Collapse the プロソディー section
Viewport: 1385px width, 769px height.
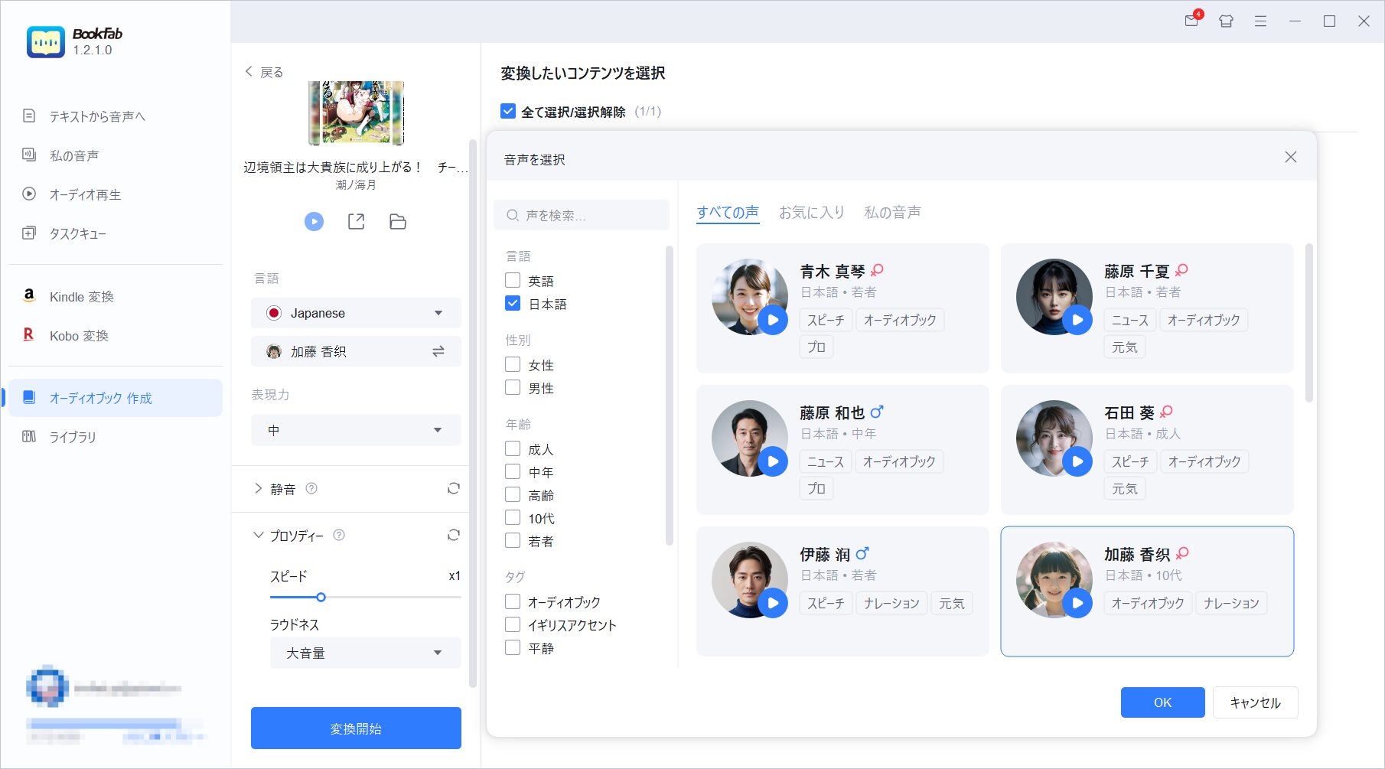pyautogui.click(x=258, y=535)
